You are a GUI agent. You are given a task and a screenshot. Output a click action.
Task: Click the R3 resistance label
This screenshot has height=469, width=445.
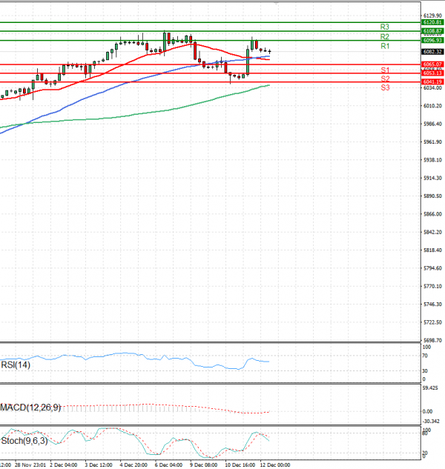click(385, 27)
